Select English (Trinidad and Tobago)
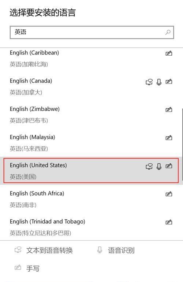The width and height of the screenshot is (183, 282). (x=91, y=227)
